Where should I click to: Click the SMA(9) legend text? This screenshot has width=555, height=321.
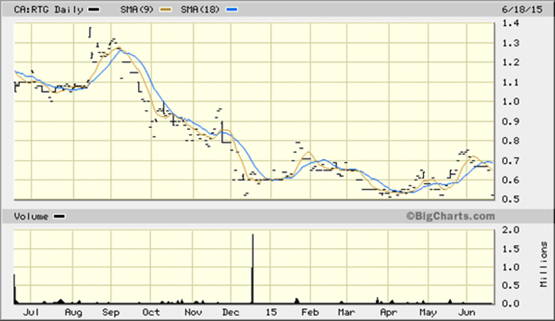(138, 10)
